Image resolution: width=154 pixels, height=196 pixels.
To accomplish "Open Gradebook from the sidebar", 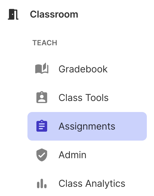I will 83,69.
